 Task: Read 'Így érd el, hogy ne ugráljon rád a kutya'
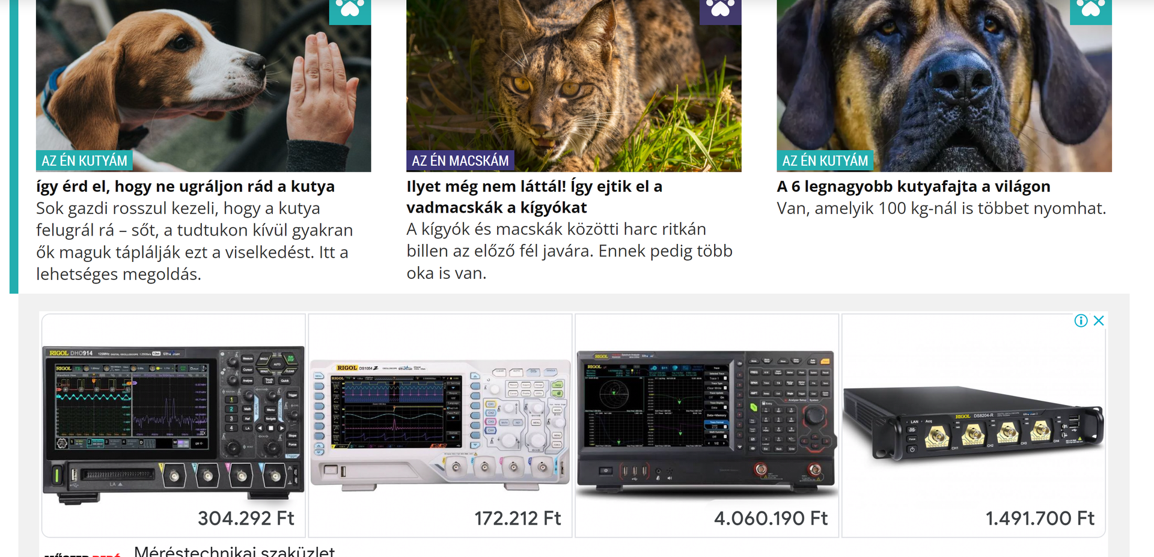point(185,186)
